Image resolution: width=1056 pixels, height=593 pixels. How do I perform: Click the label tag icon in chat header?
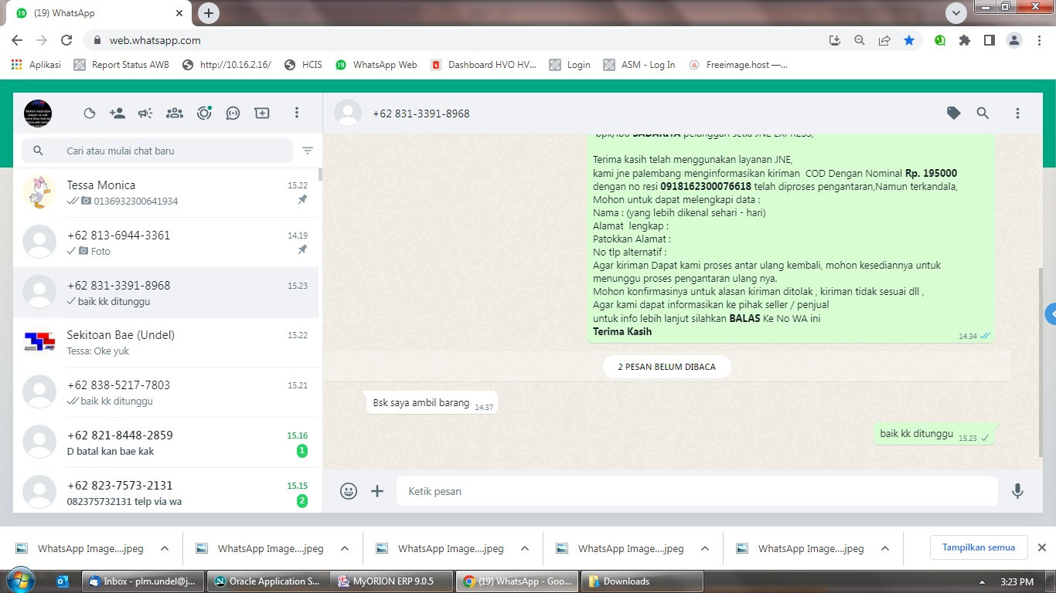tap(954, 114)
